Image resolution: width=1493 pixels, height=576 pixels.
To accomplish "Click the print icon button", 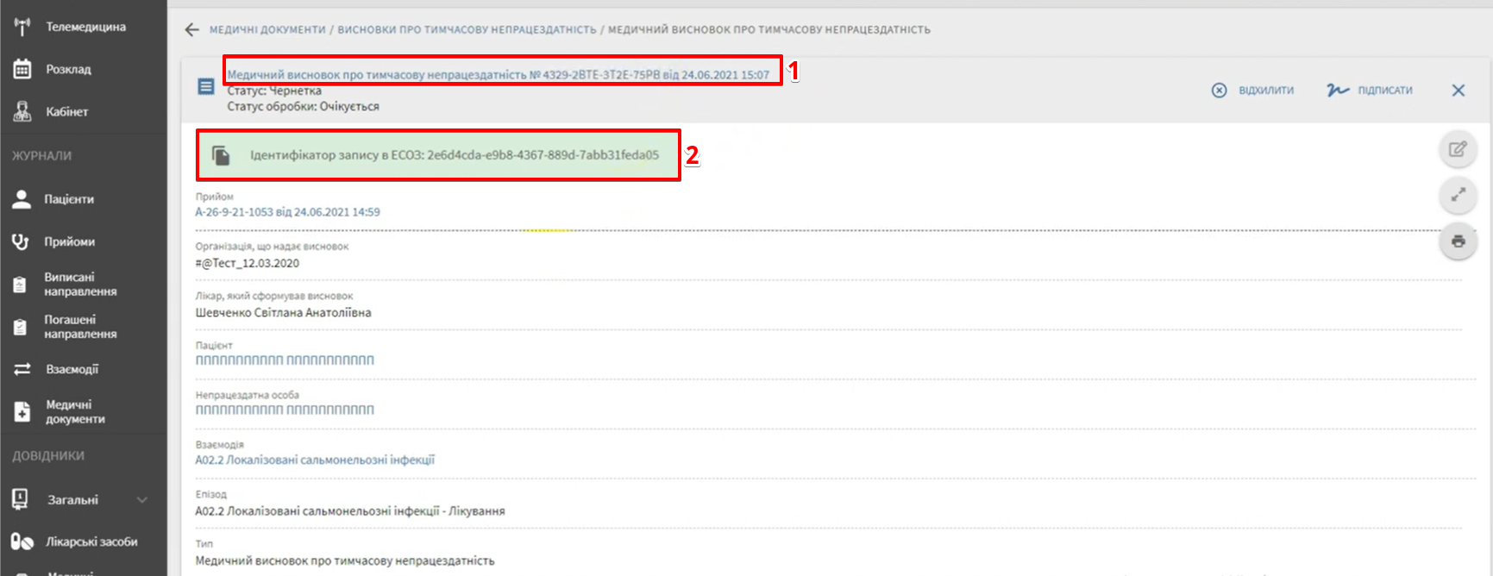I will [1458, 241].
